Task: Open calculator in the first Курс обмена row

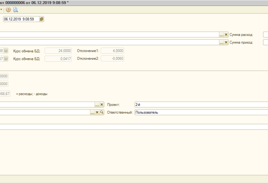Action: pos(6,51)
